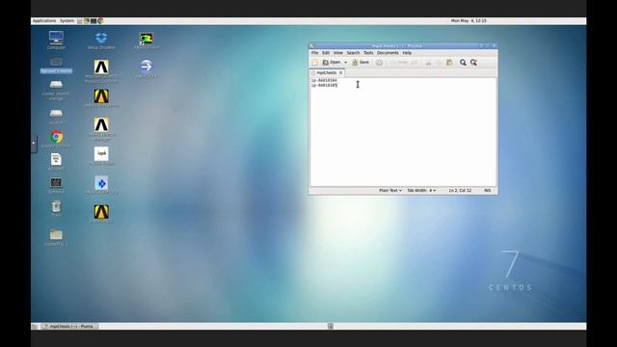Click the first line ending in 0104
The image size is (617, 347).
coord(324,80)
